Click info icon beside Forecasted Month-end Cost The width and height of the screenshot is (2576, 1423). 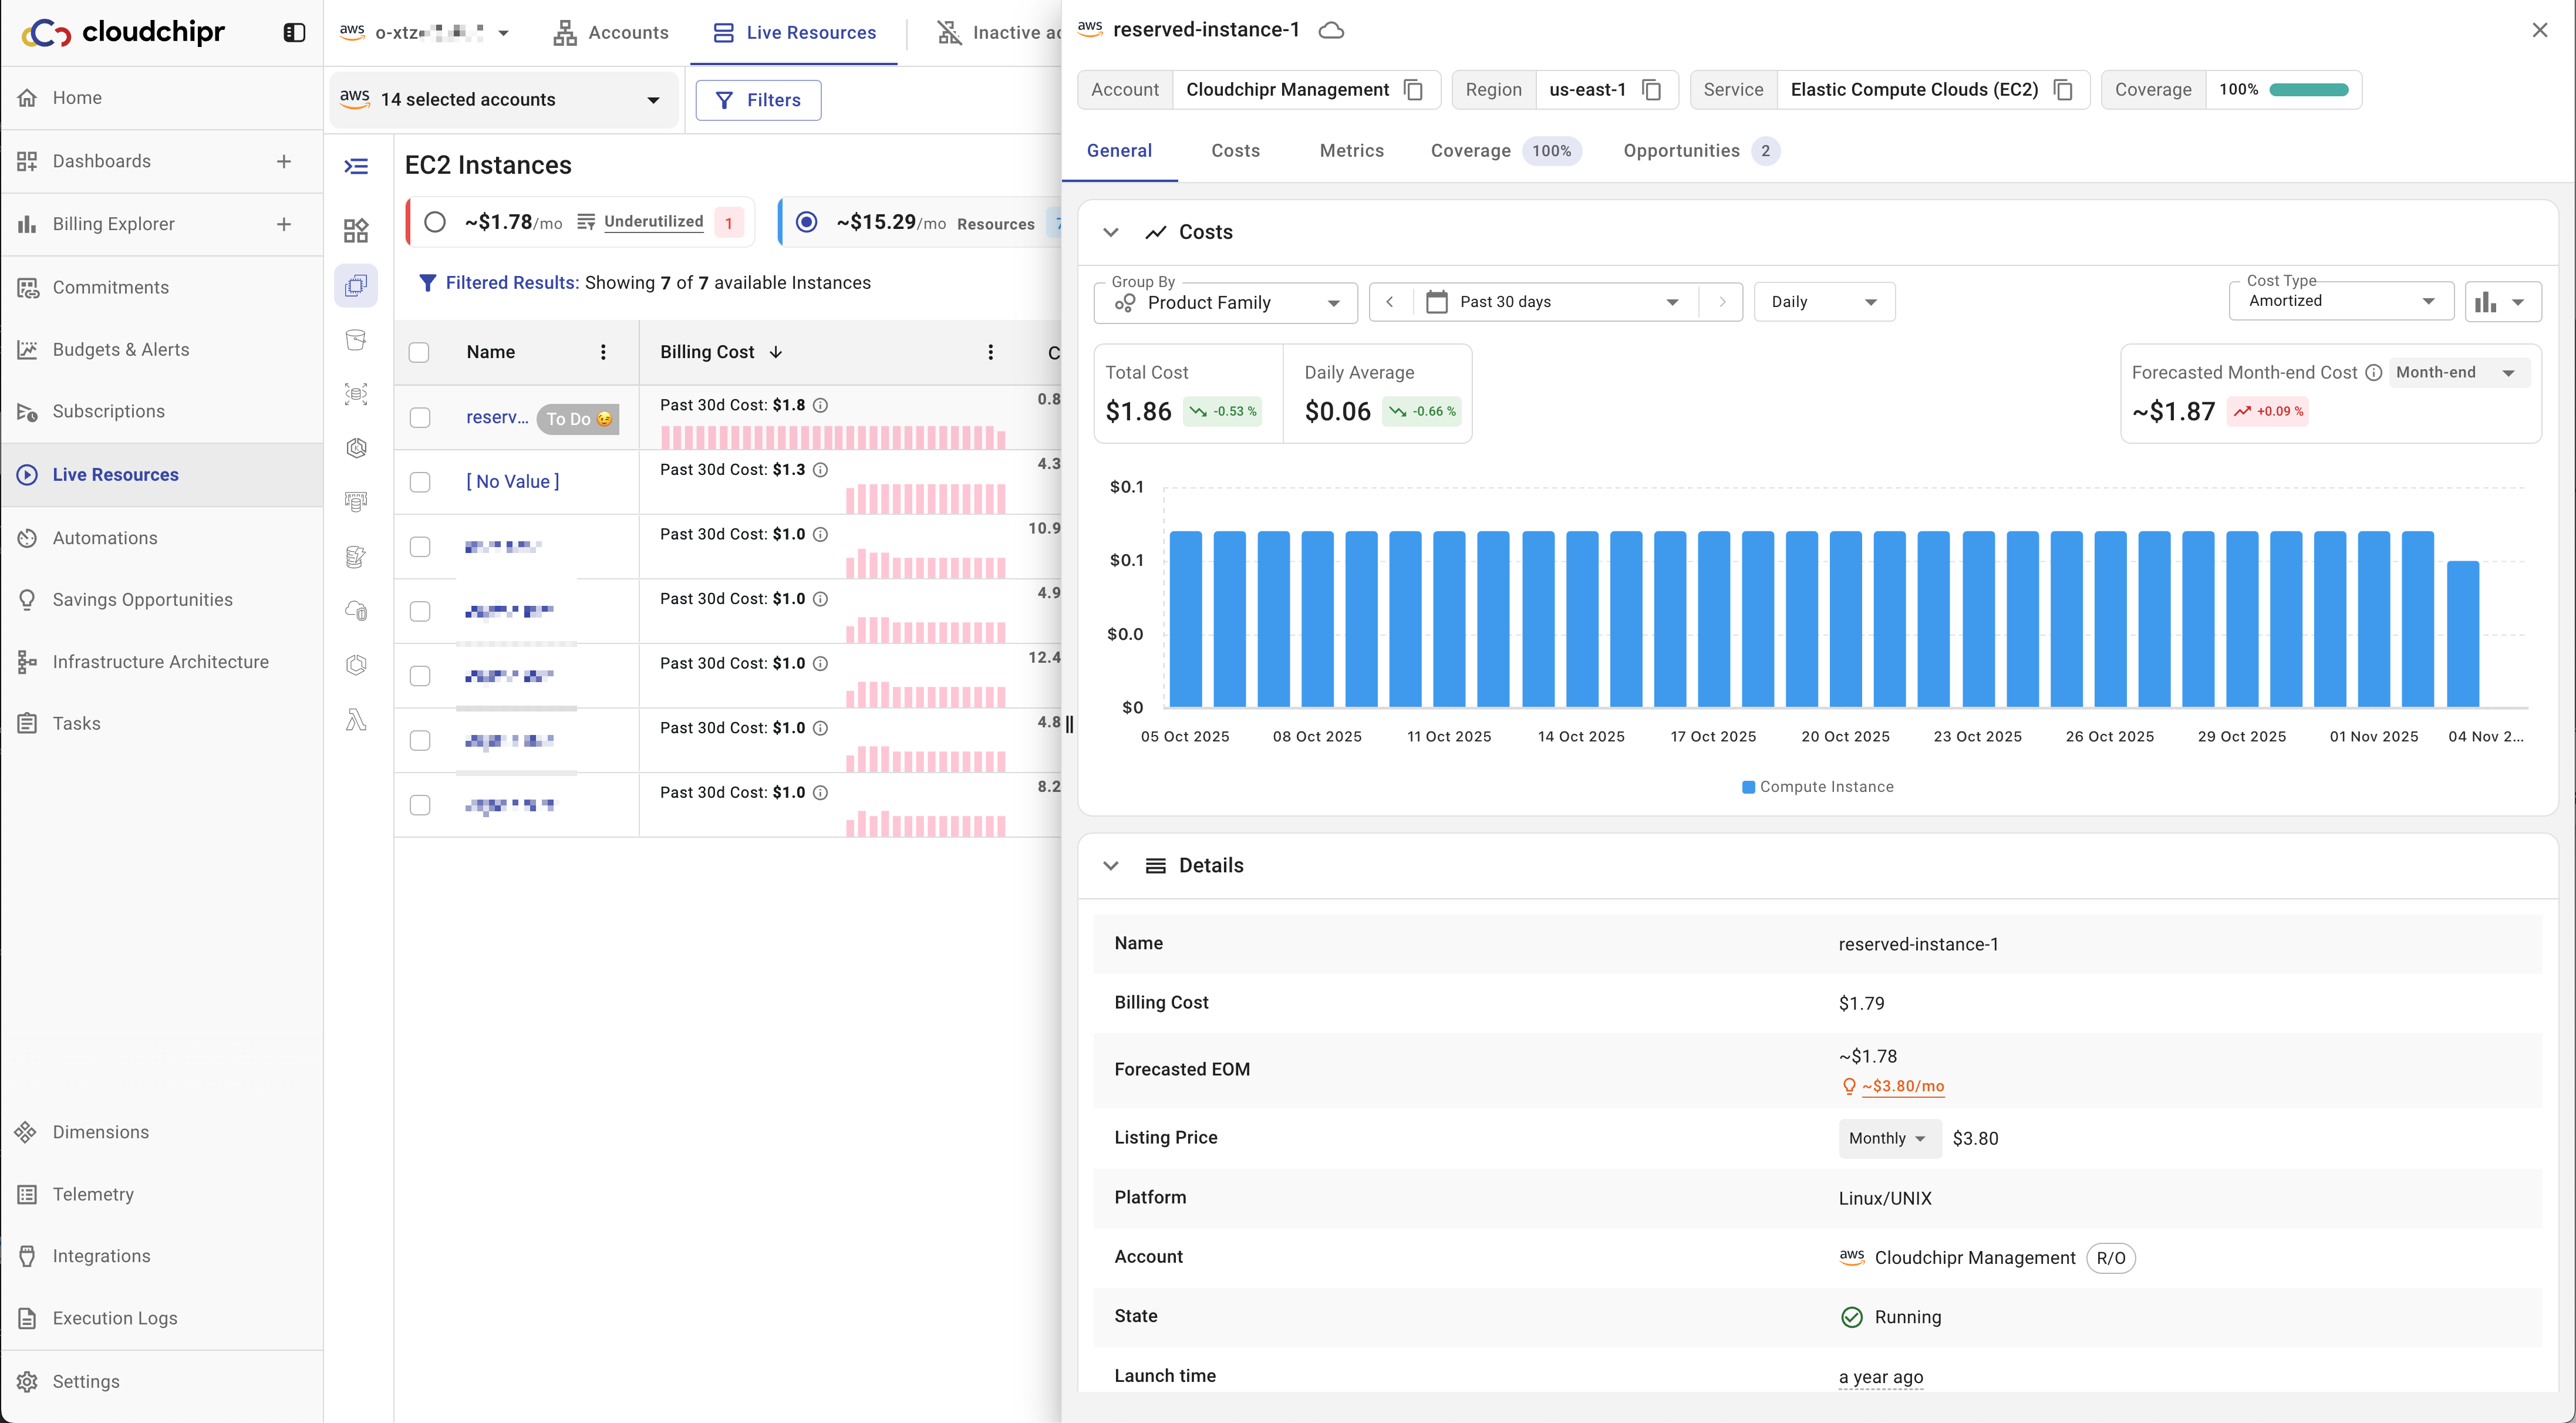(2373, 373)
